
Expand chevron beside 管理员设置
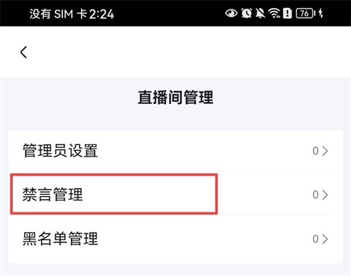point(325,151)
